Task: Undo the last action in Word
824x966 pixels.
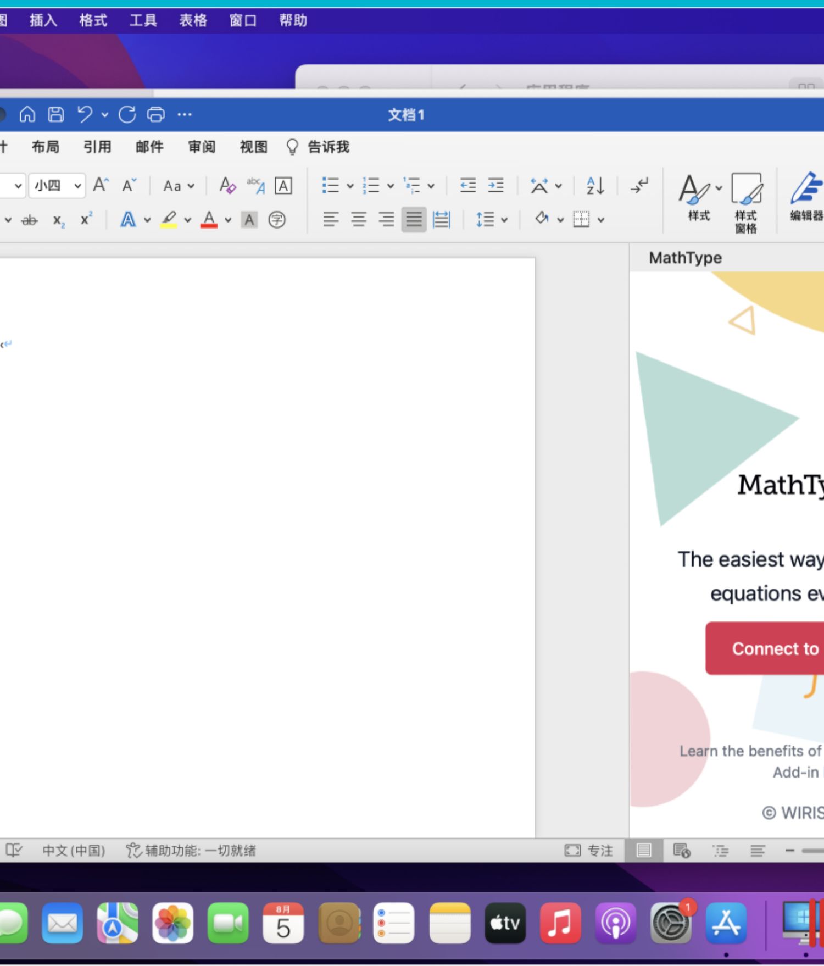Action: [x=85, y=114]
